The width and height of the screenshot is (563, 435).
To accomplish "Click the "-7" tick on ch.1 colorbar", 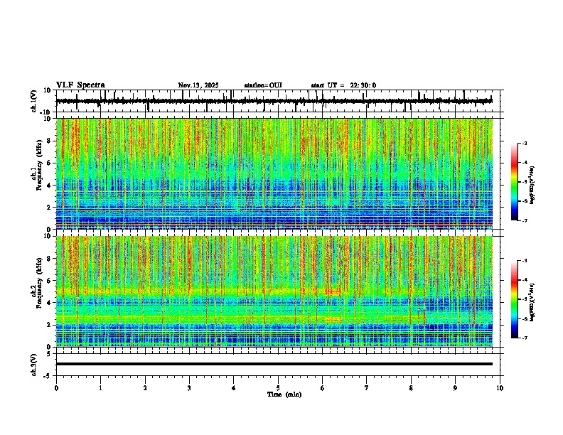I will pyautogui.click(x=525, y=220).
